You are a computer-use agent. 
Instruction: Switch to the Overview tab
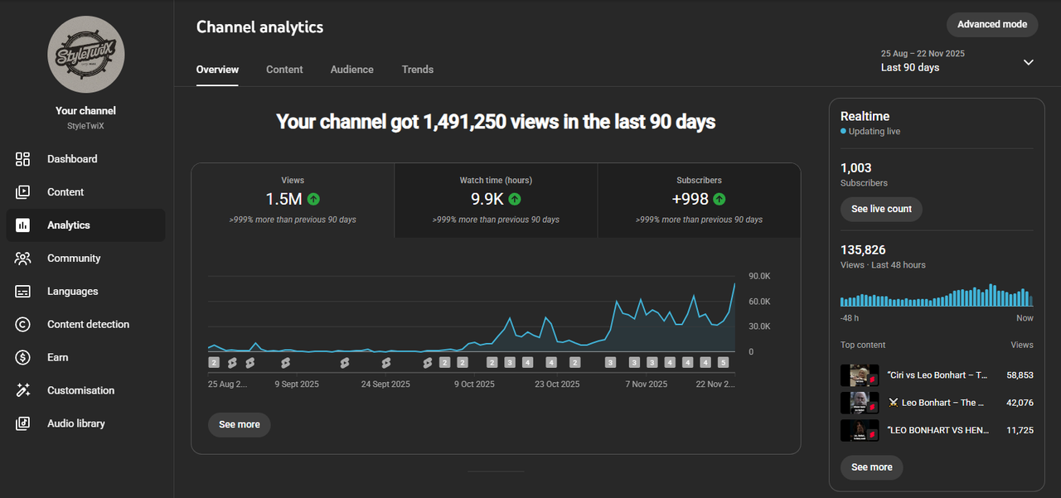(217, 70)
